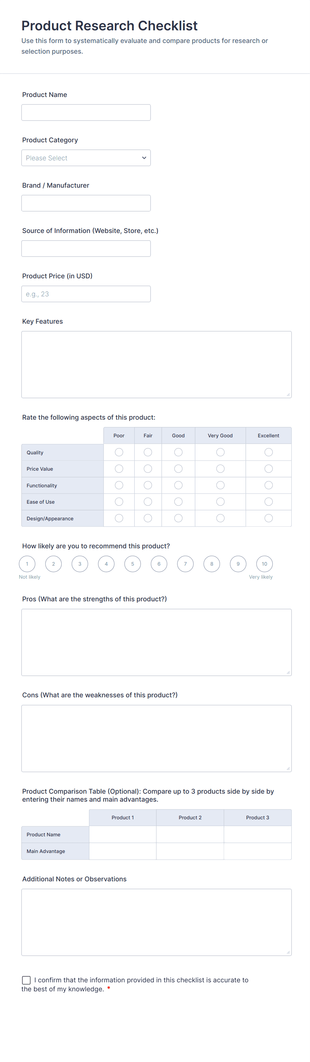Choose Very Good for Ease of Use
310x1062 pixels.
pyautogui.click(x=220, y=502)
